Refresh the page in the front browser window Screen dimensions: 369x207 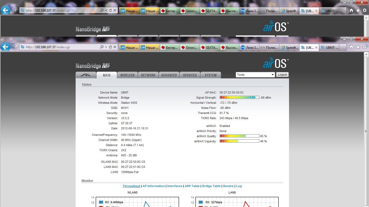[x=110, y=47]
